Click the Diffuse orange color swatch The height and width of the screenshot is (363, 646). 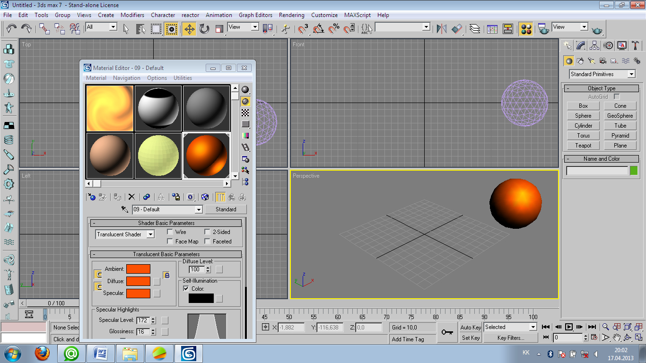pos(139,281)
